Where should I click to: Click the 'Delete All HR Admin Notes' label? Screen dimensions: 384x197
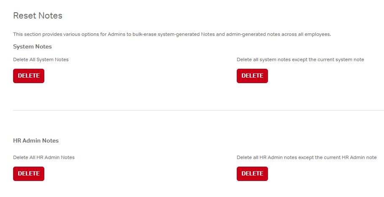44,157
